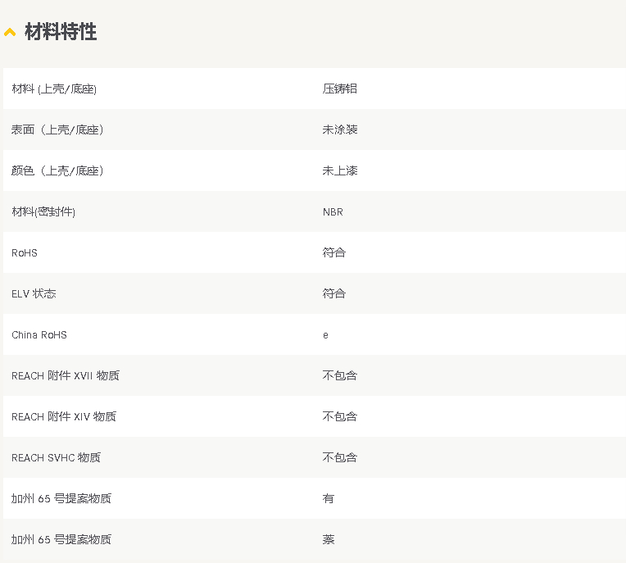Viewport: 626px width, 563px height.
Task: Click the 表面（上壳/底座）label
Action: pyautogui.click(x=57, y=129)
